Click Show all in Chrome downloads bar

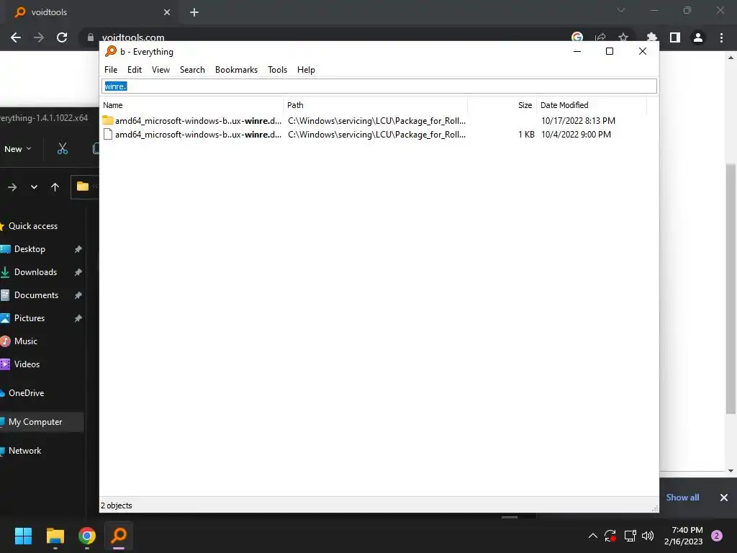(682, 498)
